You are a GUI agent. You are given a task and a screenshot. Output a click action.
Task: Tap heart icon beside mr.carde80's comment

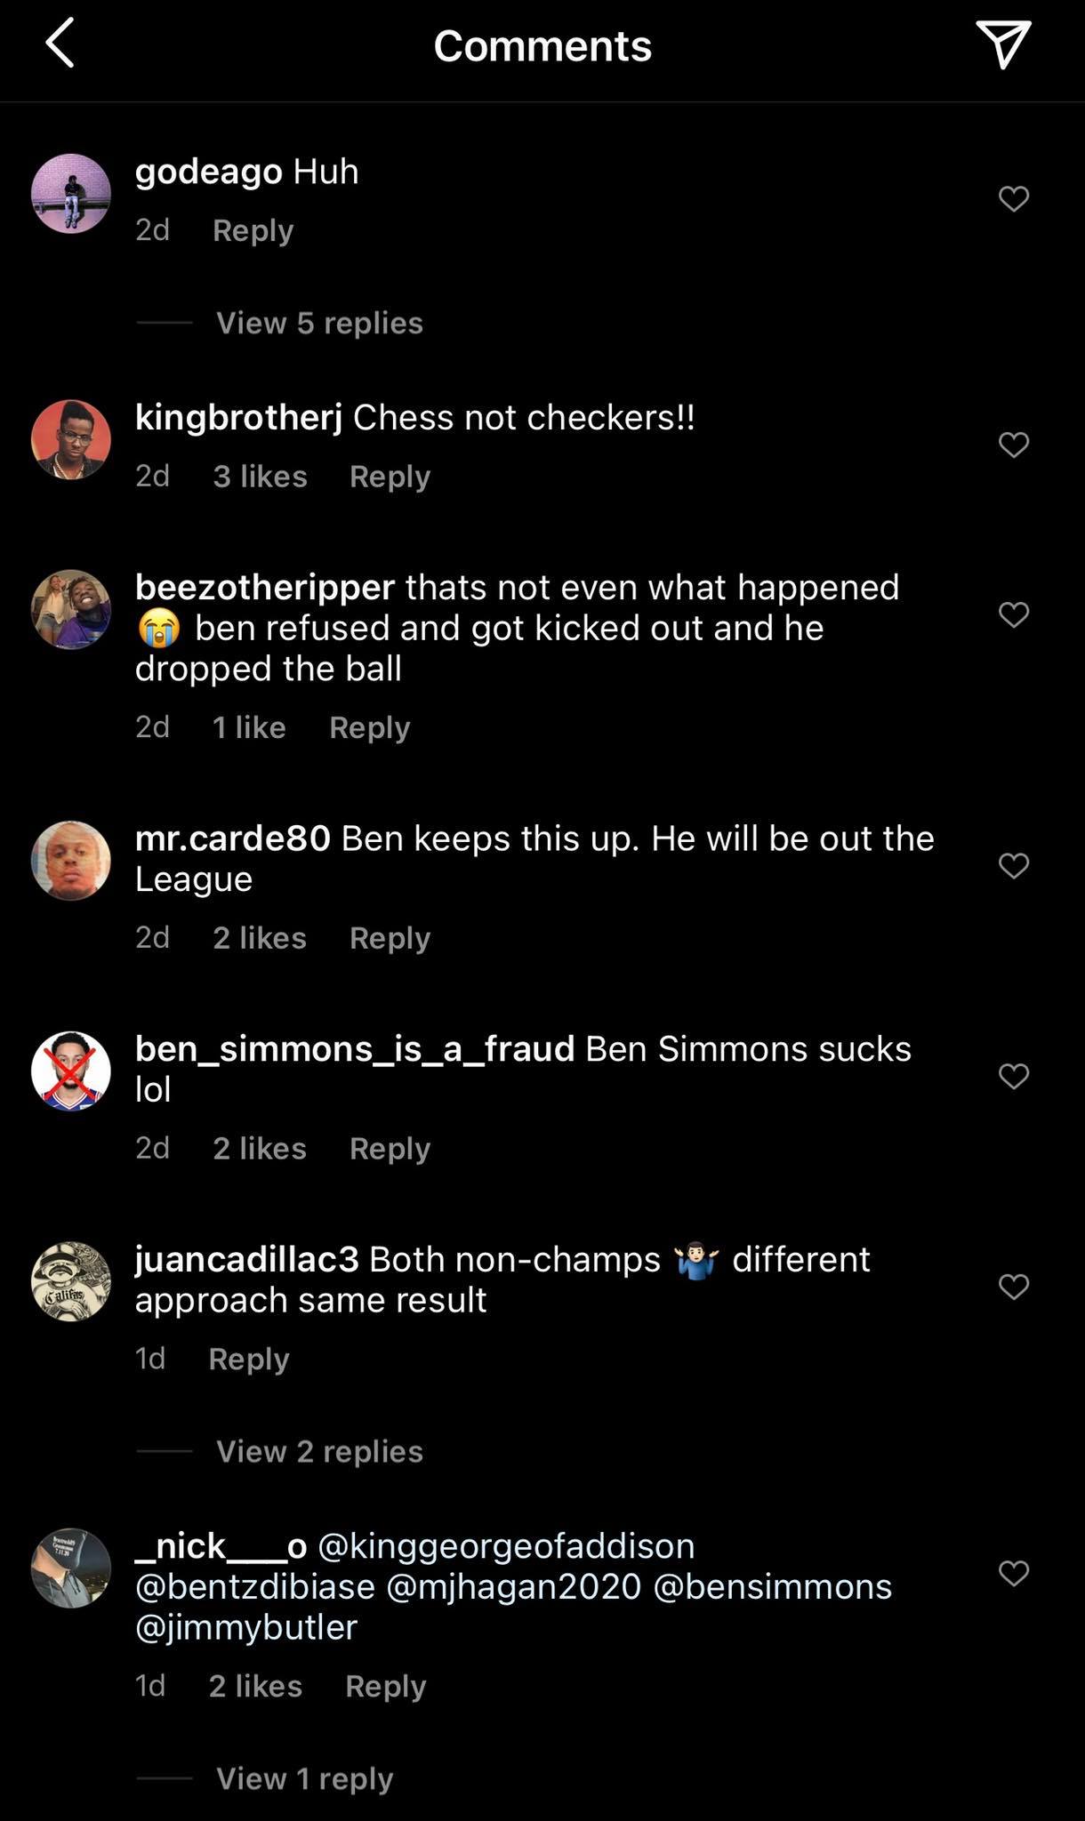click(1014, 863)
